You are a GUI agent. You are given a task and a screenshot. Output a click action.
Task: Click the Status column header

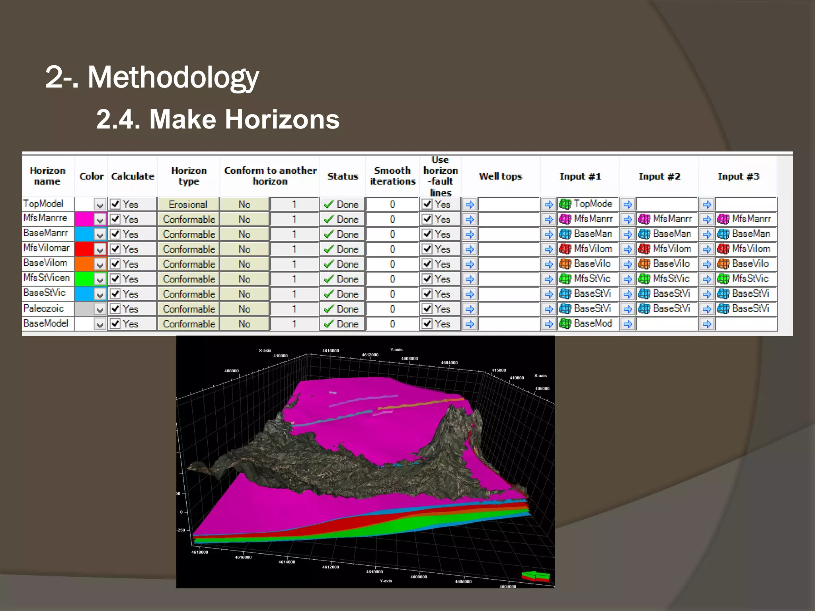click(x=343, y=176)
